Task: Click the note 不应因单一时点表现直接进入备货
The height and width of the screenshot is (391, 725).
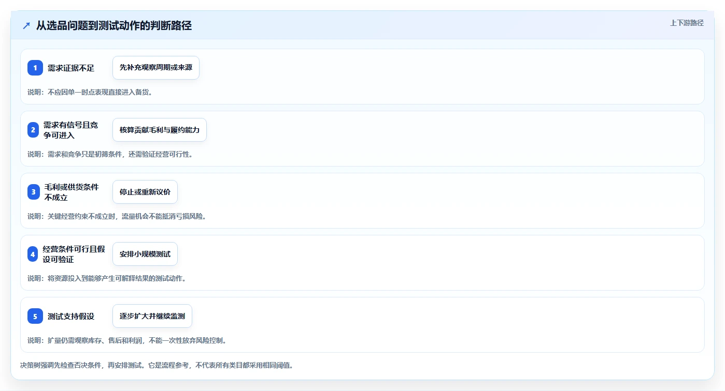Action: pyautogui.click(x=99, y=92)
